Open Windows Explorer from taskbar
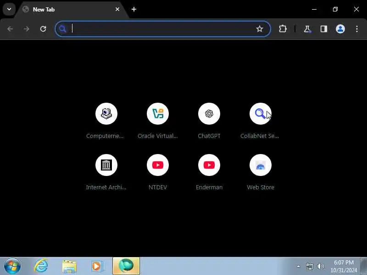Image resolution: width=367 pixels, height=275 pixels. click(69, 267)
